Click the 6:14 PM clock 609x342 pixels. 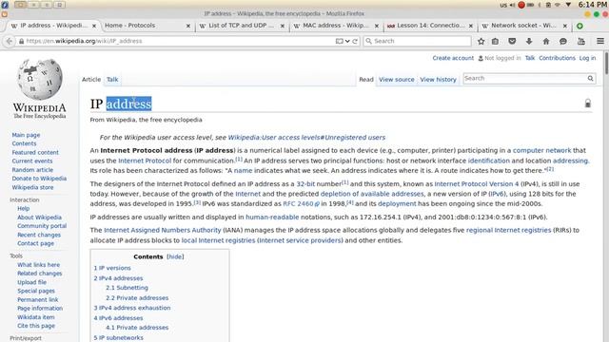pyautogui.click(x=592, y=5)
